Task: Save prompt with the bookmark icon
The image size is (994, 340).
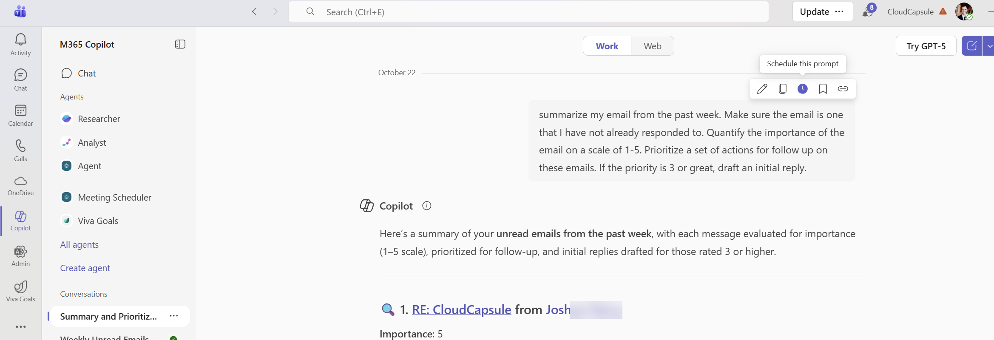Action: coord(823,89)
